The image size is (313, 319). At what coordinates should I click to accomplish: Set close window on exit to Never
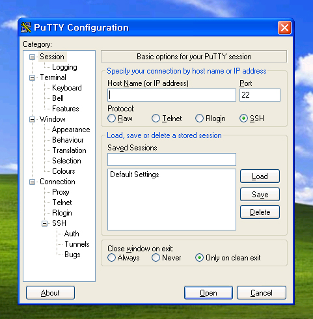[x=156, y=258]
